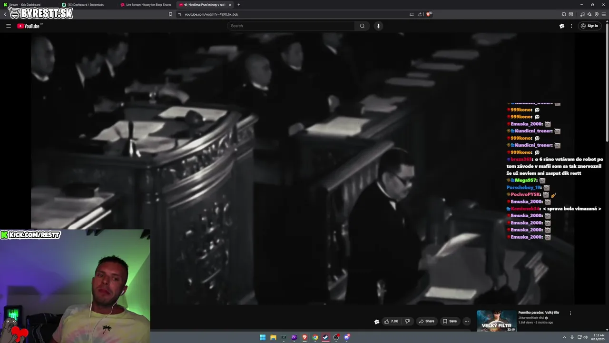The height and width of the screenshot is (343, 609).
Task: Open Brave playlist music note icon
Action: click(582, 14)
